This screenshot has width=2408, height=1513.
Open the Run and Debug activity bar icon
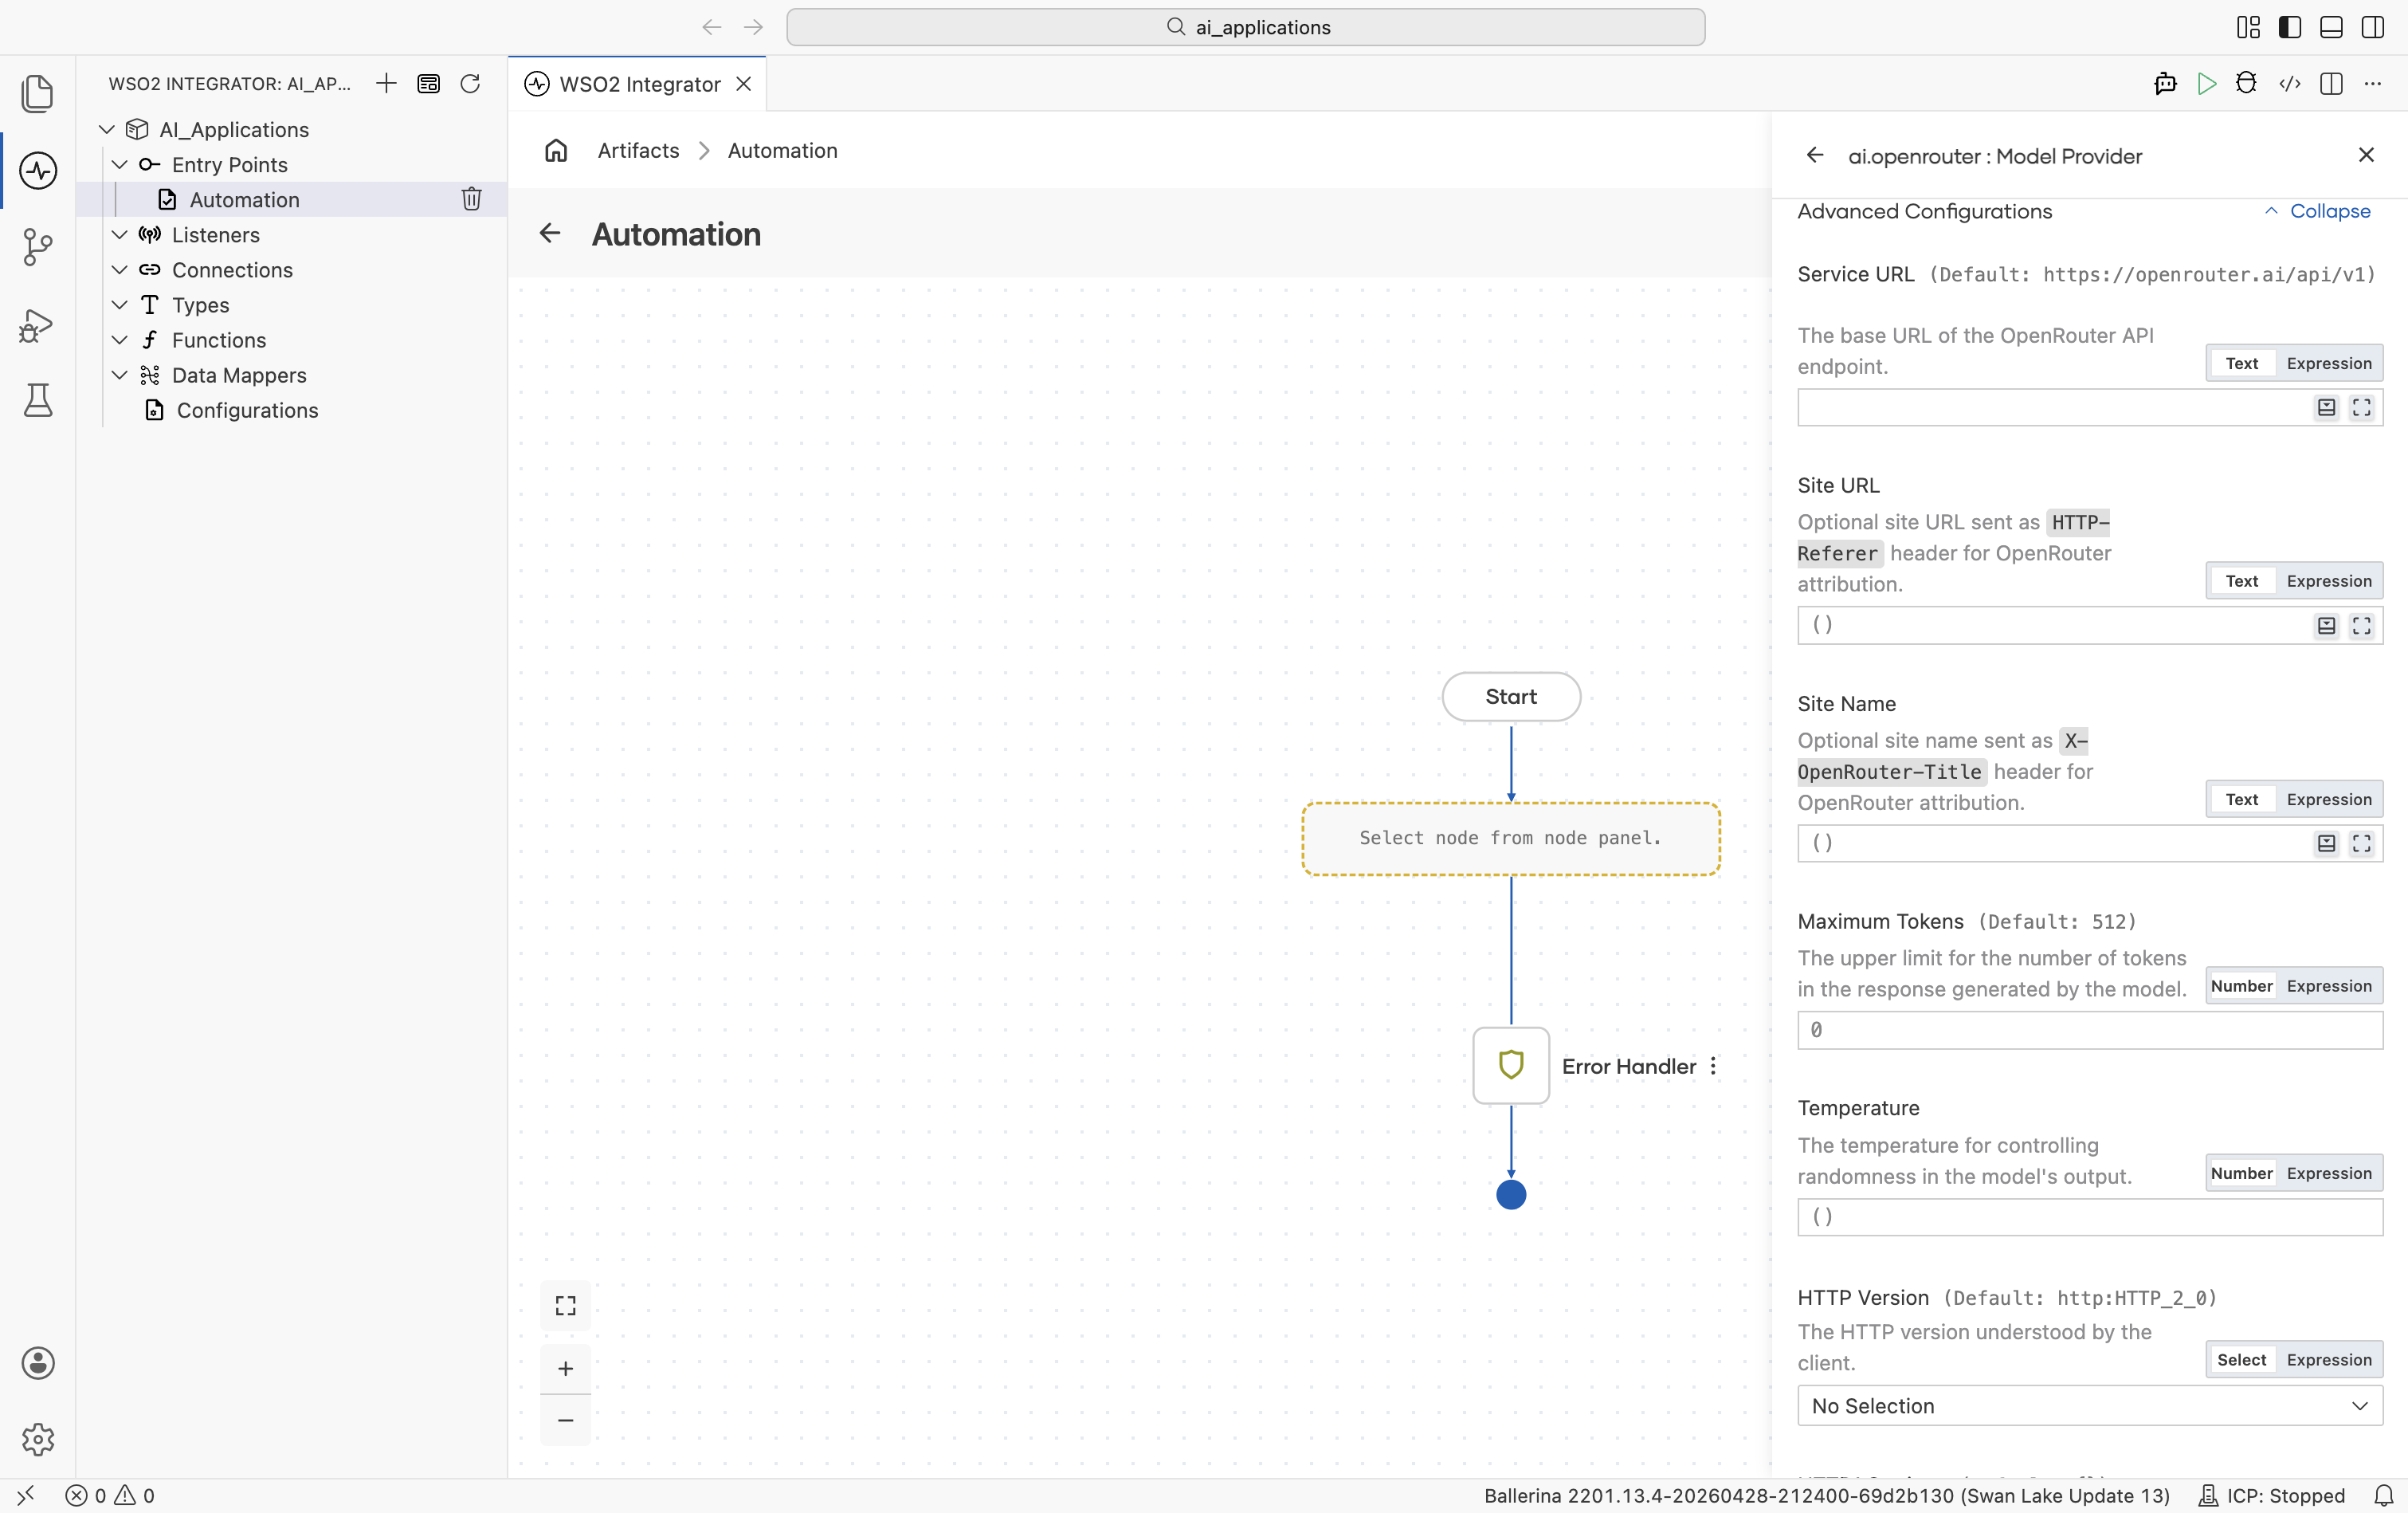(38, 324)
